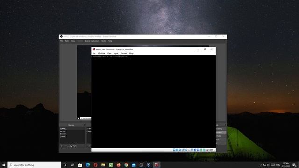Select Scene 1 in OBS scenes list
Viewport: 299px width, 168px height.
[72, 137]
